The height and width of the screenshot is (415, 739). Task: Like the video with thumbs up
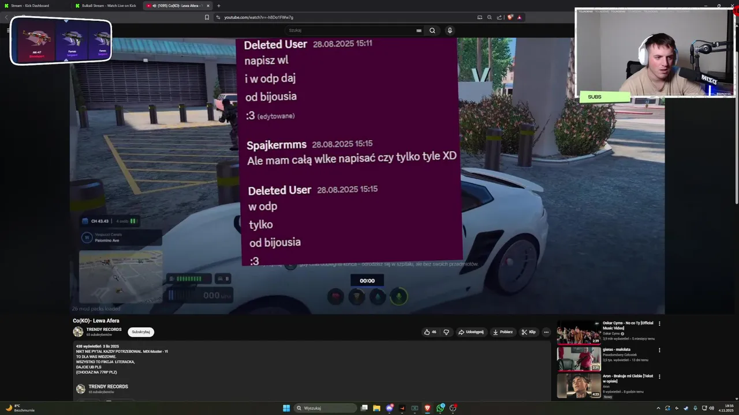(430, 332)
